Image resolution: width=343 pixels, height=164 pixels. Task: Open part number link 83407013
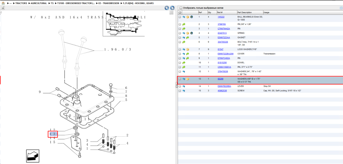pyautogui.click(x=222, y=33)
